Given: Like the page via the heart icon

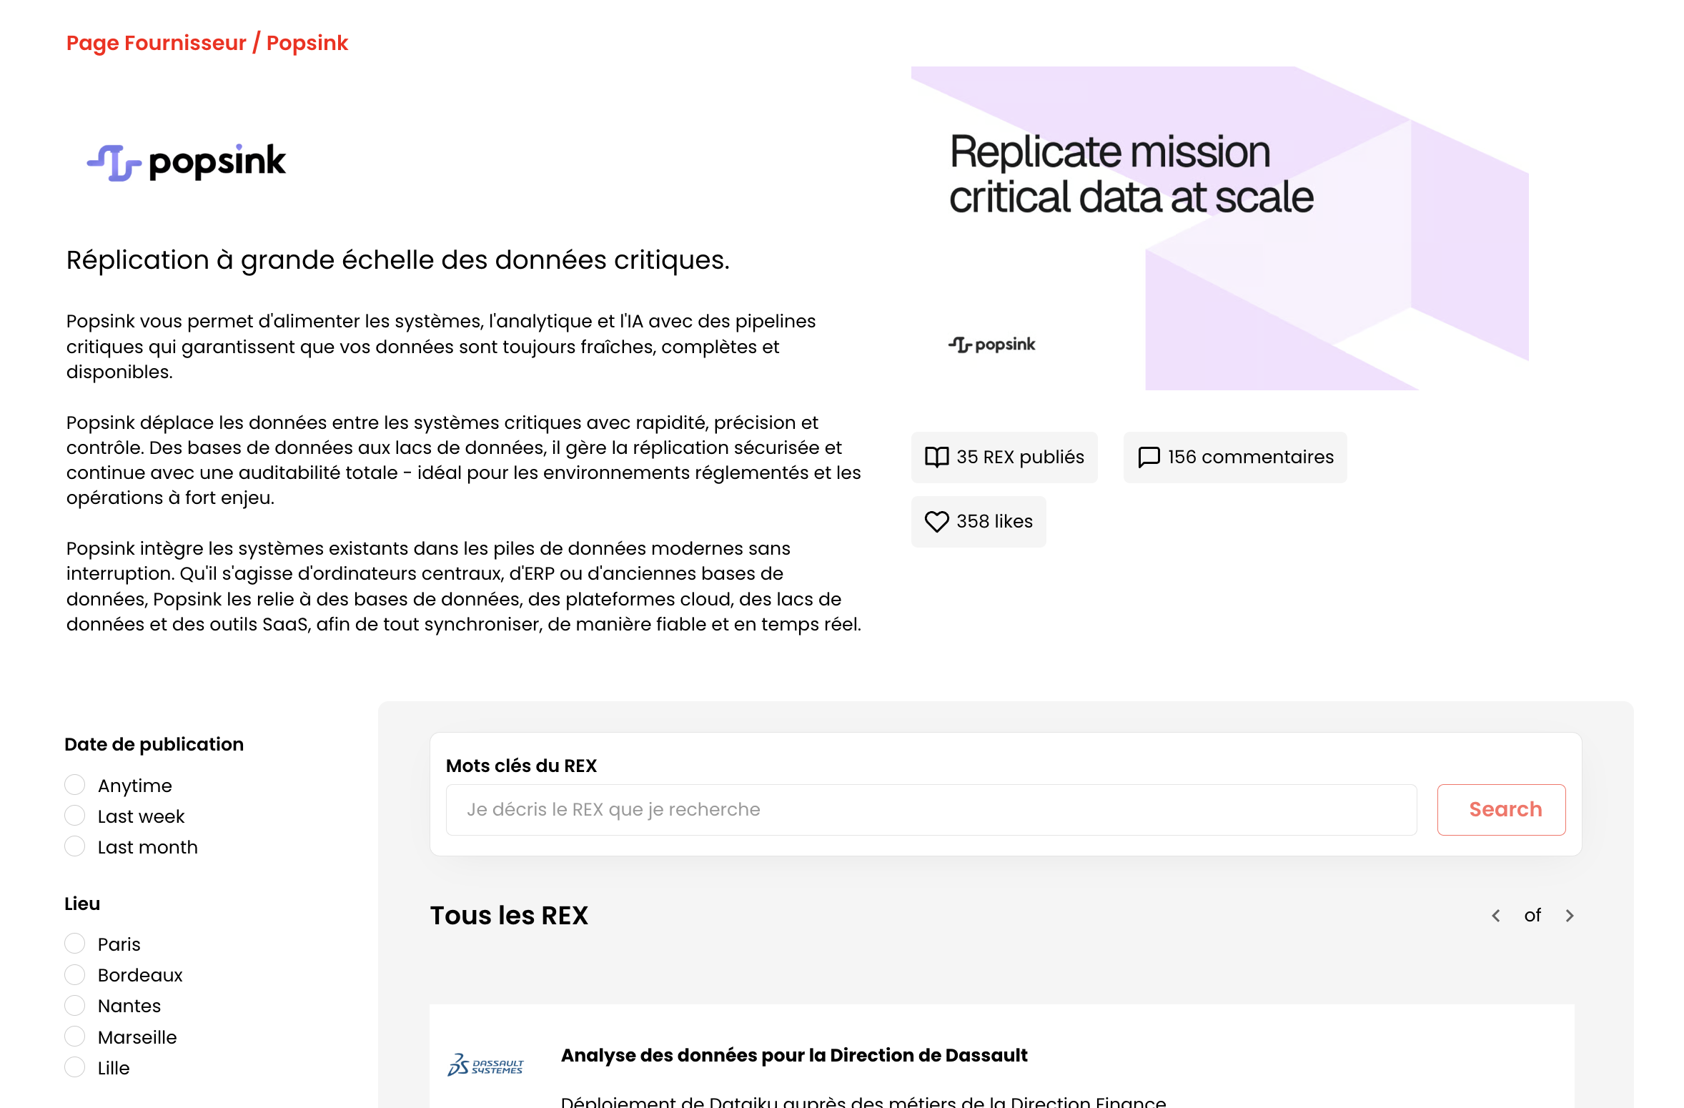Looking at the screenshot, I should (x=938, y=522).
